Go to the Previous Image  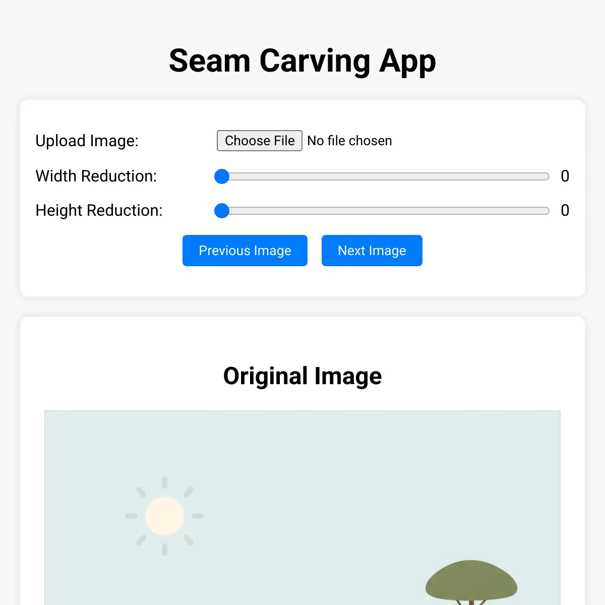[245, 251]
